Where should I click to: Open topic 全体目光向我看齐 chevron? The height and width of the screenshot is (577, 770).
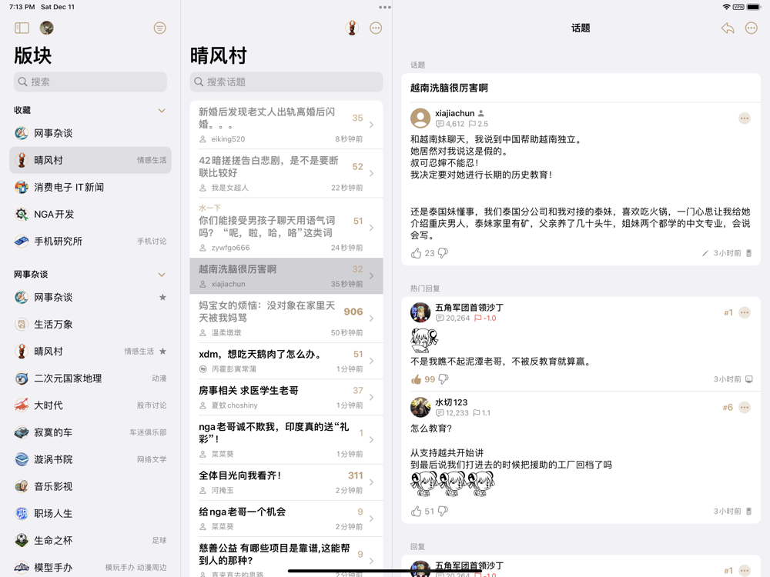(371, 482)
